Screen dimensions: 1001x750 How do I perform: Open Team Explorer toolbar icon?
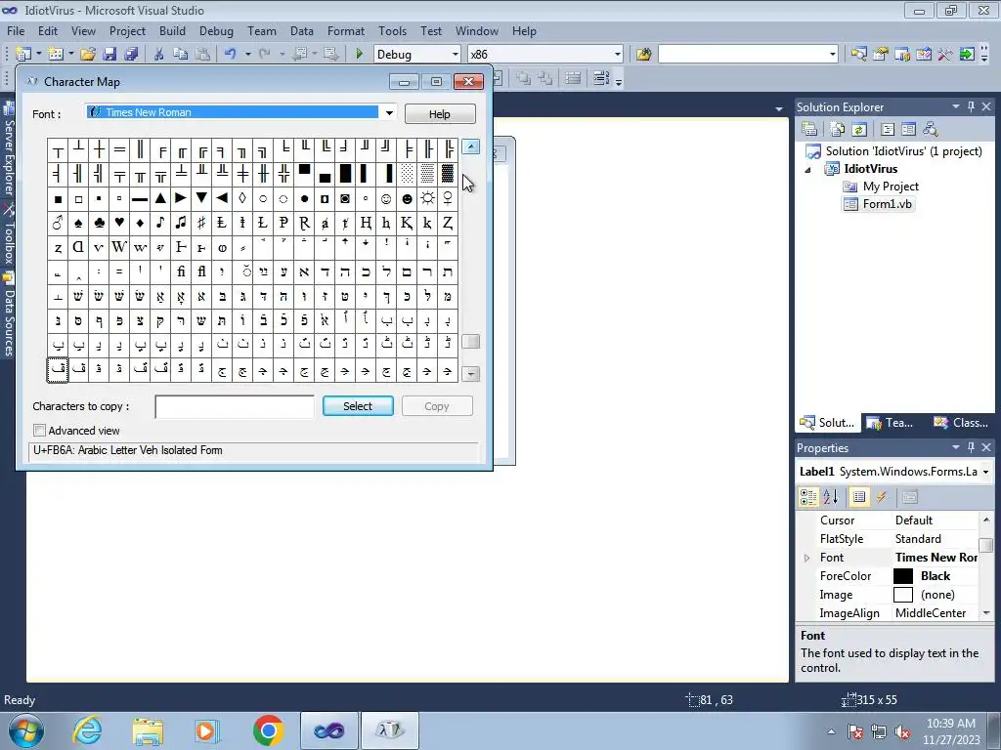pyautogui.click(x=902, y=55)
